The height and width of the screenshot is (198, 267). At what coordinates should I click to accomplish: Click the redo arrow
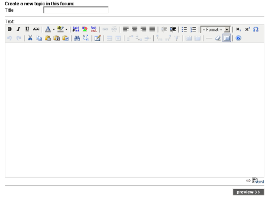pyautogui.click(x=19, y=38)
